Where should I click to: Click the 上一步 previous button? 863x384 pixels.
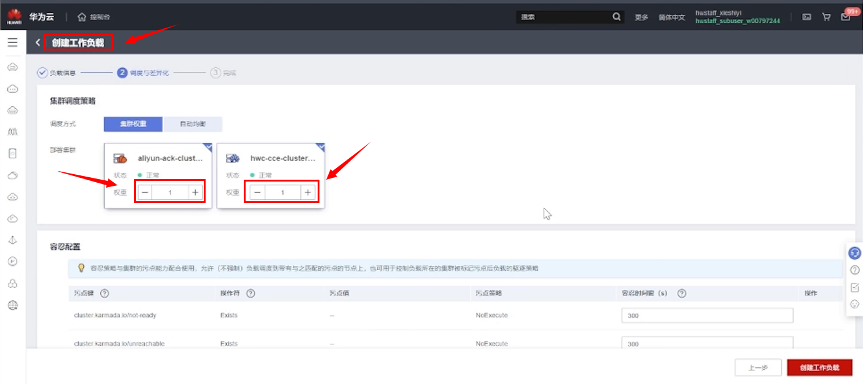click(758, 367)
